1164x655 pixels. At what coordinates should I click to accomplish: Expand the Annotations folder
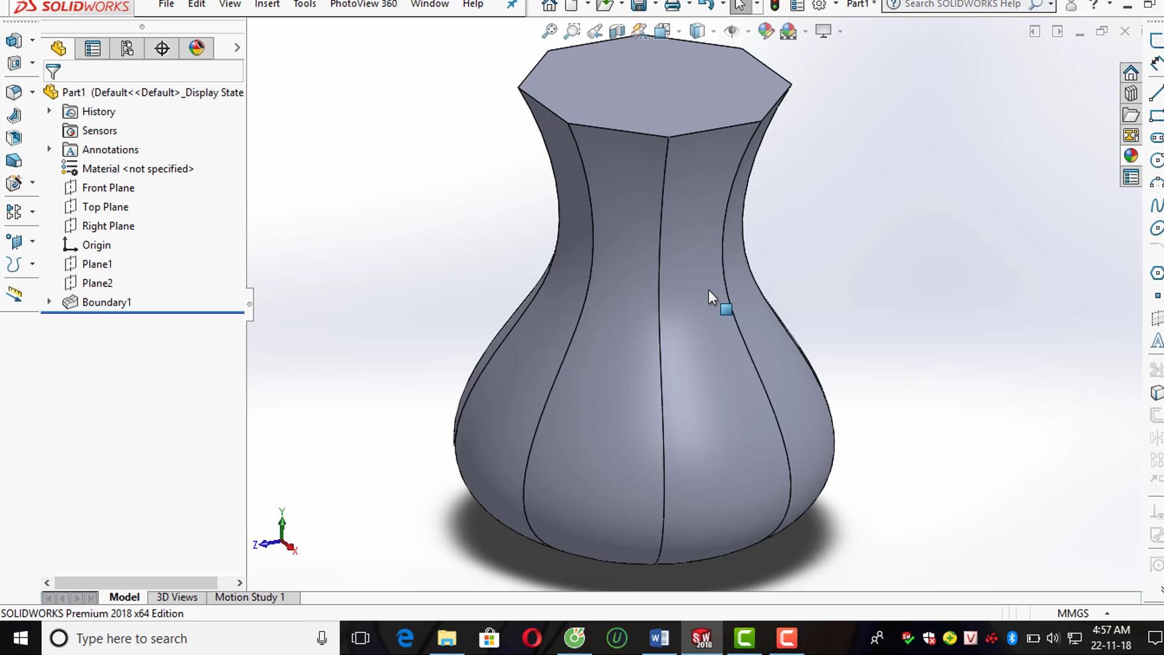(49, 149)
